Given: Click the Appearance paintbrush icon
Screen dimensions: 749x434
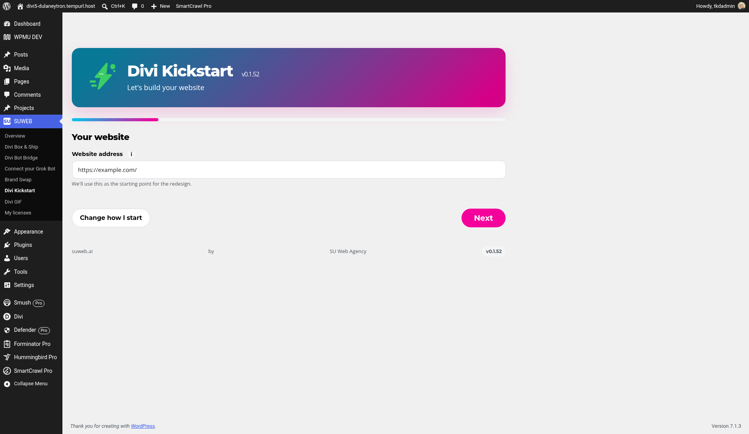Looking at the screenshot, I should tap(7, 232).
